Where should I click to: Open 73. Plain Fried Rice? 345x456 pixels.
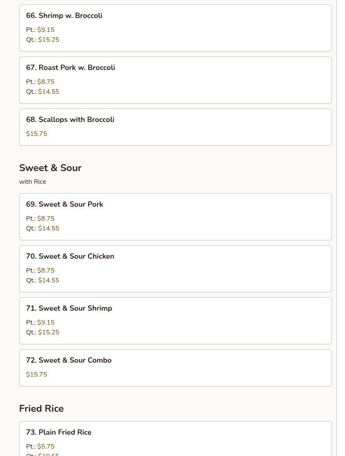click(58, 432)
